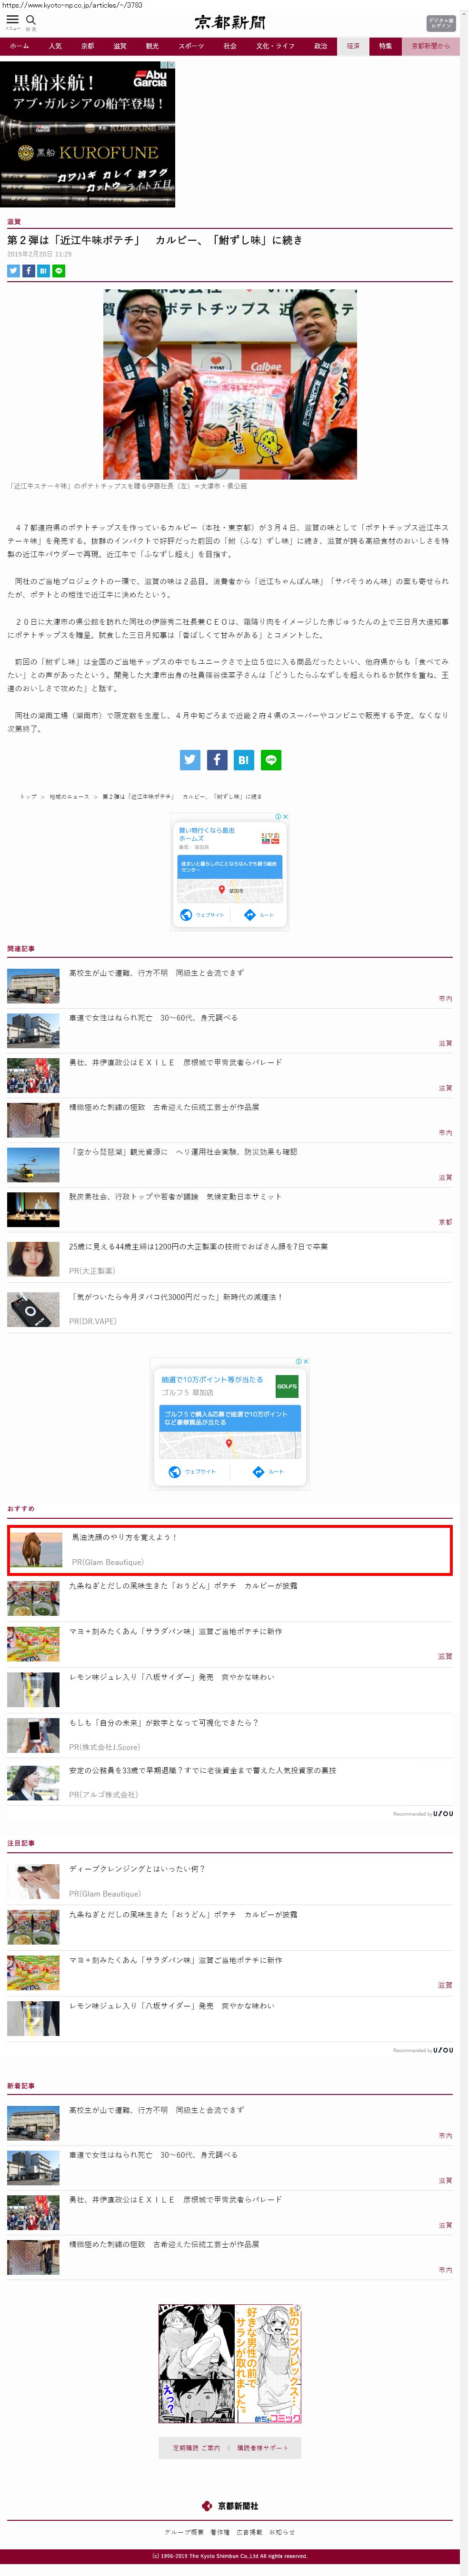
Task: Open the hamburger menu icon
Action: (12, 19)
